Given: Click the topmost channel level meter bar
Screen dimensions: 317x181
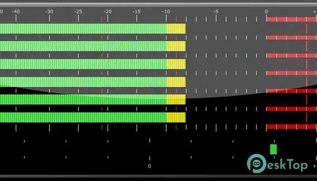Looking at the screenshot, I should (x=92, y=29).
